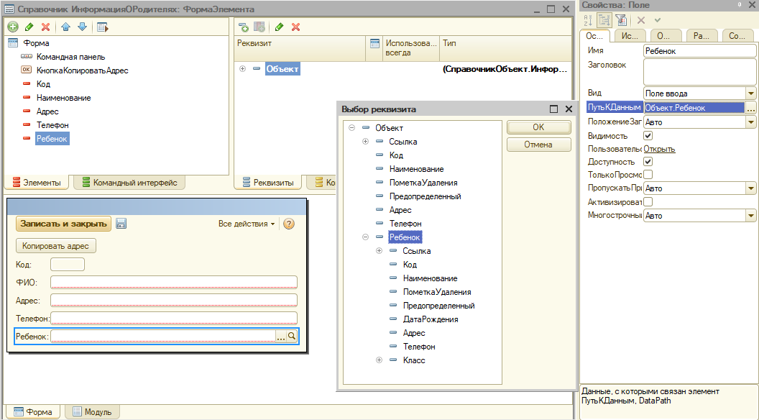Collapse the root Объект node in Выбор реквизита
759x420 pixels.
pos(352,128)
